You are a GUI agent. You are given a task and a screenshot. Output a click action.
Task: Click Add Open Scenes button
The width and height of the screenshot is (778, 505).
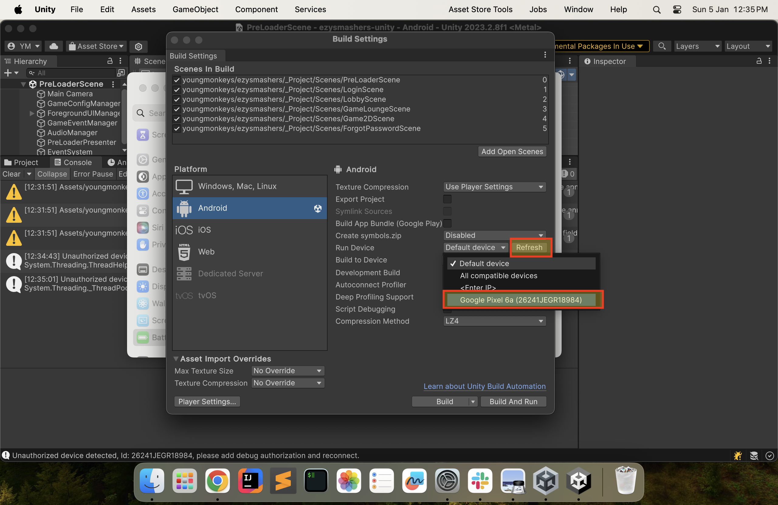click(x=512, y=152)
